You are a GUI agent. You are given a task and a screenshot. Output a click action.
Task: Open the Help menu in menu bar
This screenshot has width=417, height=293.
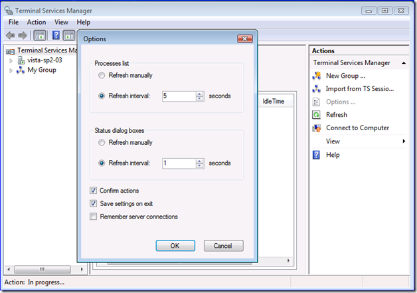point(84,22)
